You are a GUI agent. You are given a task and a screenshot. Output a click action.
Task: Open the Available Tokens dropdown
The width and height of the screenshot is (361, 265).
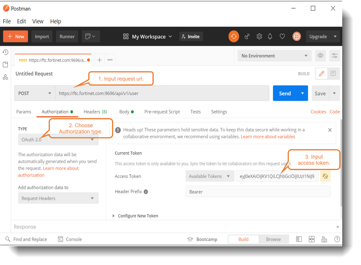point(210,176)
